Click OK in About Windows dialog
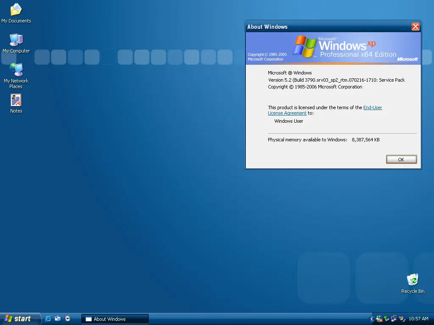The width and height of the screenshot is (434, 325). click(x=401, y=160)
